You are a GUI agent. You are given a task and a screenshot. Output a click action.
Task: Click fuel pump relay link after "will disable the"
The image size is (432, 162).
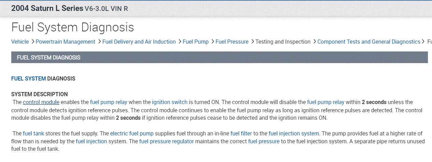[326, 102]
